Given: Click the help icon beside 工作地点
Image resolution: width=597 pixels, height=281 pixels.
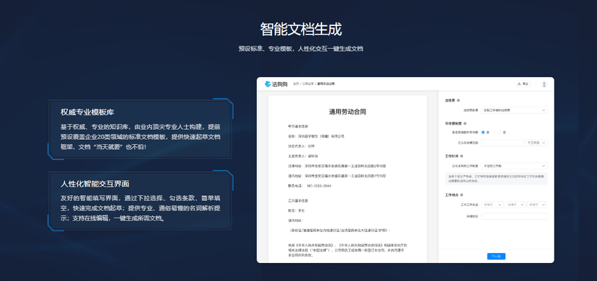Looking at the screenshot, I should [x=461, y=195].
